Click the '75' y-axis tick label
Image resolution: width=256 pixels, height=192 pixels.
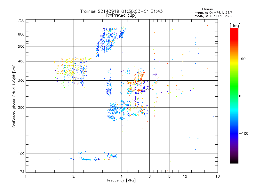(22, 172)
